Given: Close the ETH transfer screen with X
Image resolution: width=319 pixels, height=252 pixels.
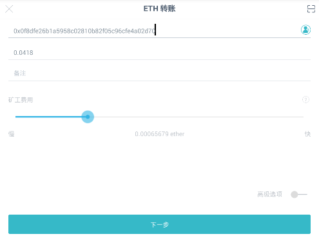Looking at the screenshot, I should pos(9,9).
